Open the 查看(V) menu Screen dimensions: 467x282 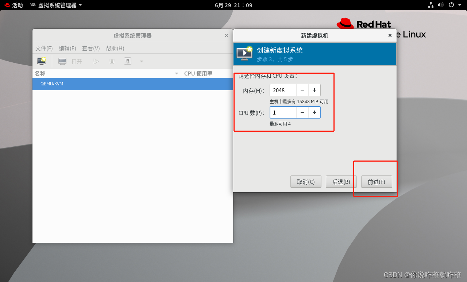91,48
